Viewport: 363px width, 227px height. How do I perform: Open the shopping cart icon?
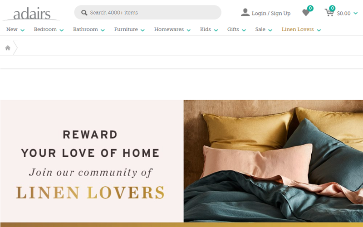tap(329, 13)
